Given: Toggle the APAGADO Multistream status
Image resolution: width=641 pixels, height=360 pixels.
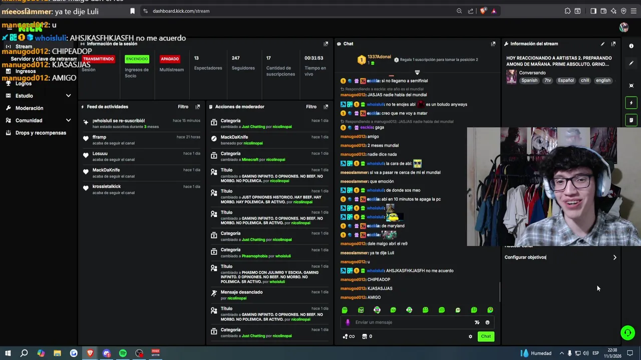Looking at the screenshot, I should pos(169,59).
